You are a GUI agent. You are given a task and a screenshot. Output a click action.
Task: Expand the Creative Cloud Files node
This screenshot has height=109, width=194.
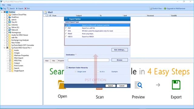(x=5, y=15)
